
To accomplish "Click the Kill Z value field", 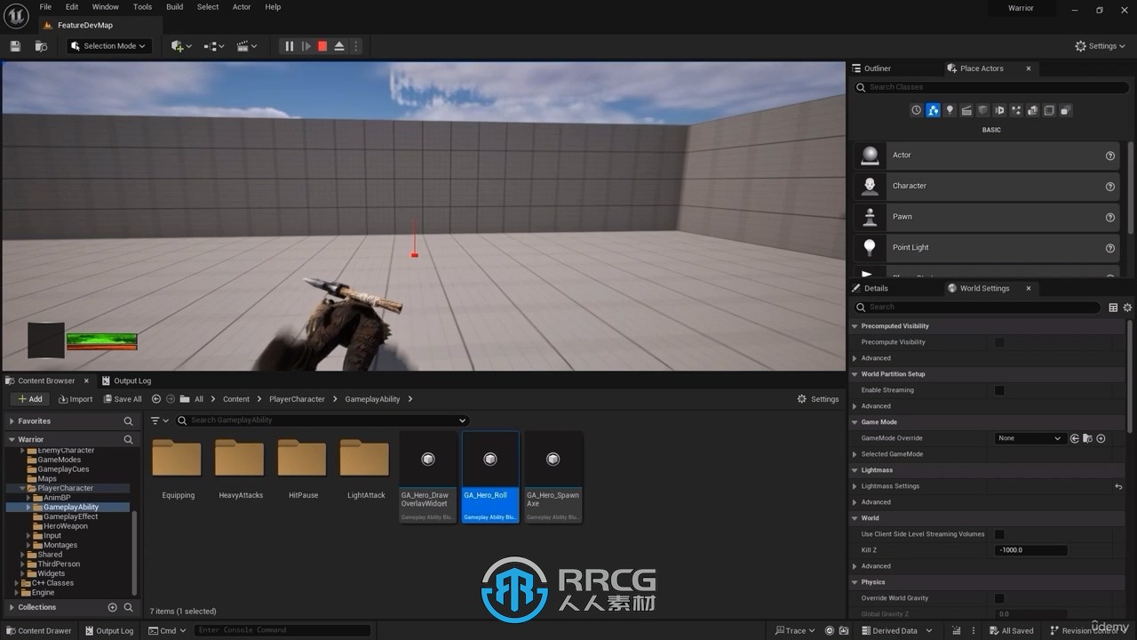I will click(1030, 550).
